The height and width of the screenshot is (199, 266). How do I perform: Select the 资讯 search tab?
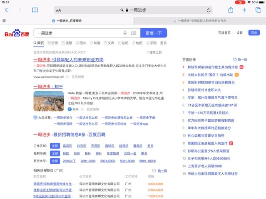[x=53, y=43]
